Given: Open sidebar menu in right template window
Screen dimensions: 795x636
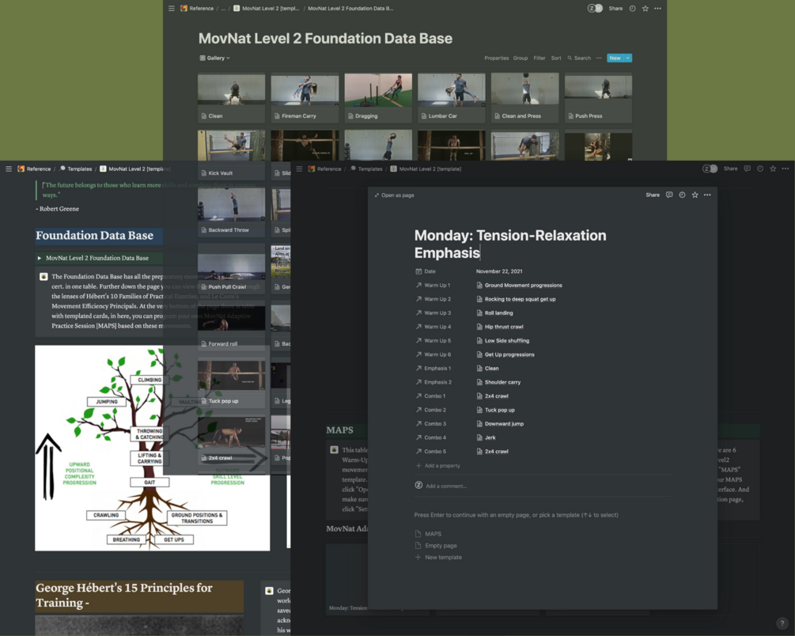Looking at the screenshot, I should (x=299, y=169).
